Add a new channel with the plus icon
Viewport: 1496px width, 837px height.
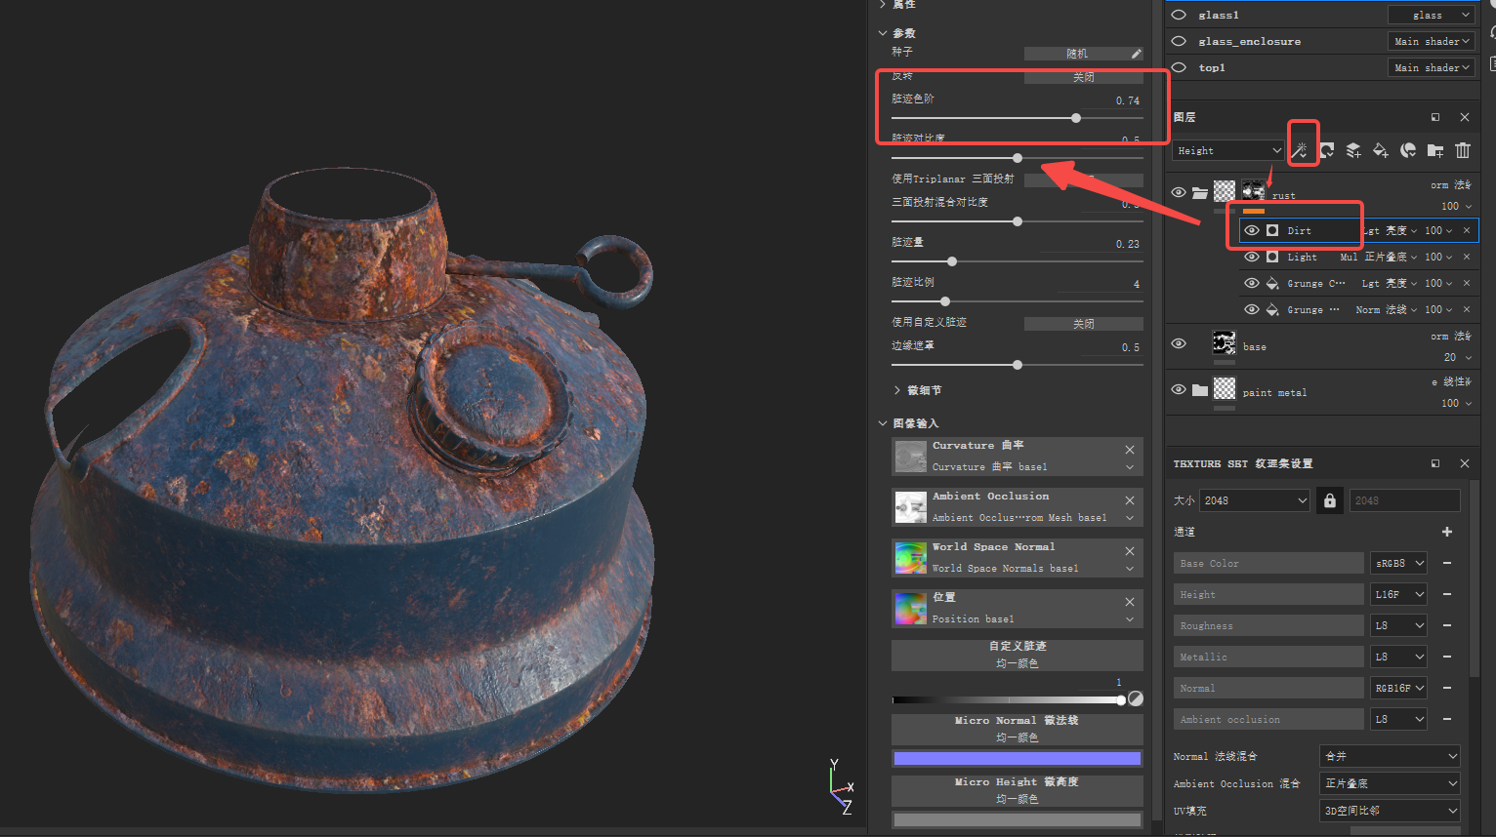[x=1447, y=532]
